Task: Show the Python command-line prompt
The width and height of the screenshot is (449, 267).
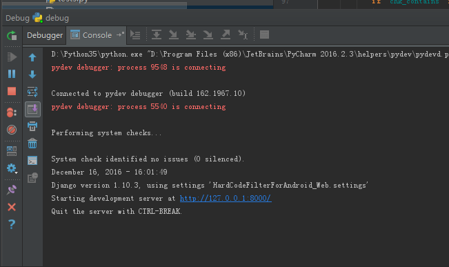Action: pos(32,161)
